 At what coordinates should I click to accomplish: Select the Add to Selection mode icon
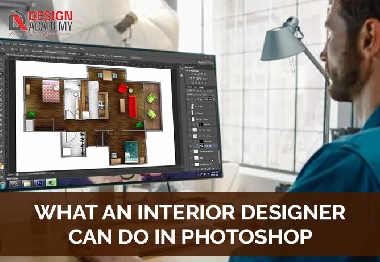[16, 49]
